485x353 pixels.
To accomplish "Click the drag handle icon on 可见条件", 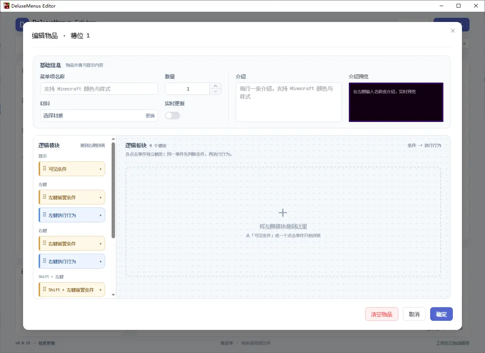I will click(x=45, y=169).
